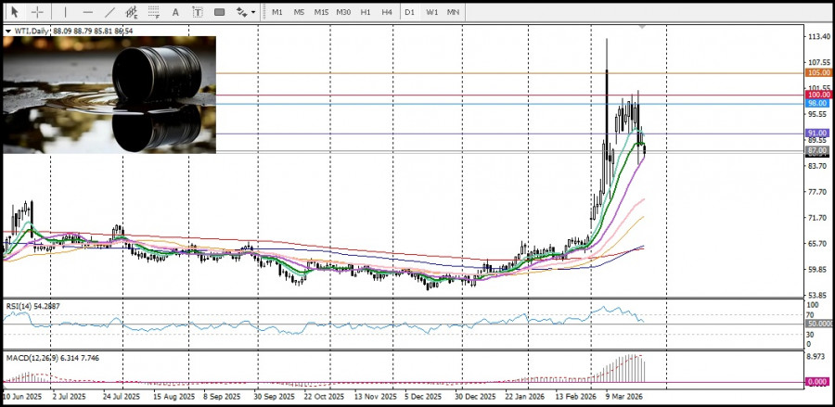835x407 pixels.
Task: Select the equidistant channel tool
Action: tap(133, 12)
